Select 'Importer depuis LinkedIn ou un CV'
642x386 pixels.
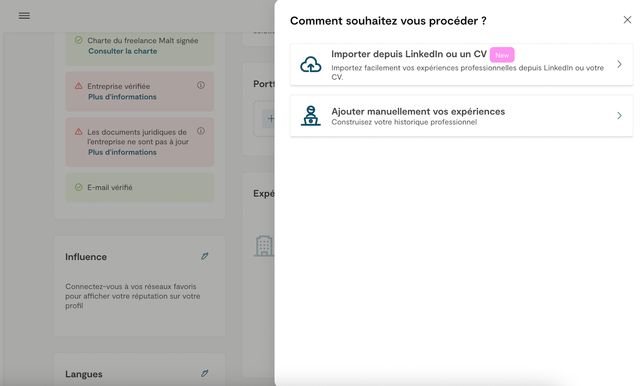(409, 55)
